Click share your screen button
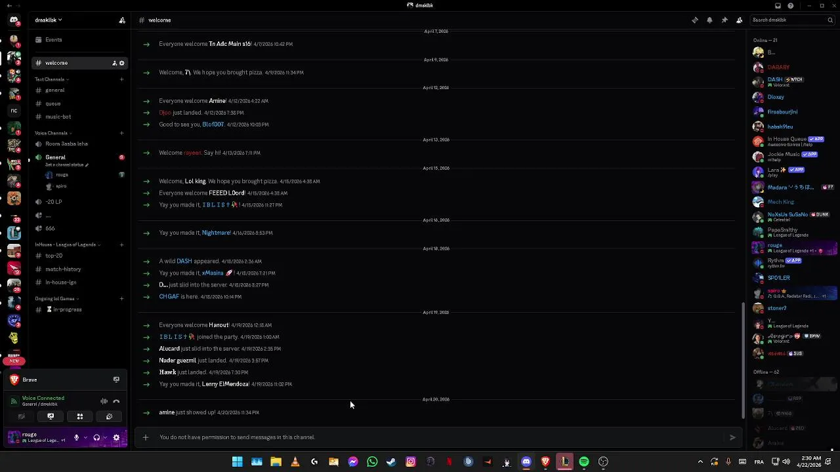Image resolution: width=840 pixels, height=472 pixels. click(x=51, y=416)
